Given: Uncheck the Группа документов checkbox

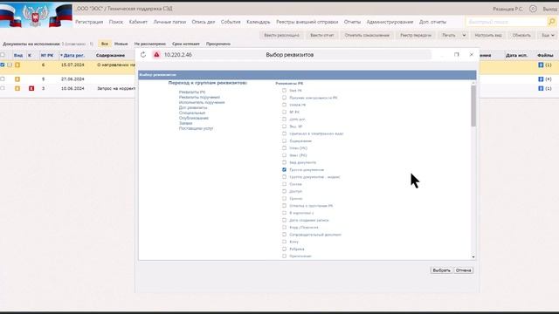Looking at the screenshot, I should click(284, 169).
